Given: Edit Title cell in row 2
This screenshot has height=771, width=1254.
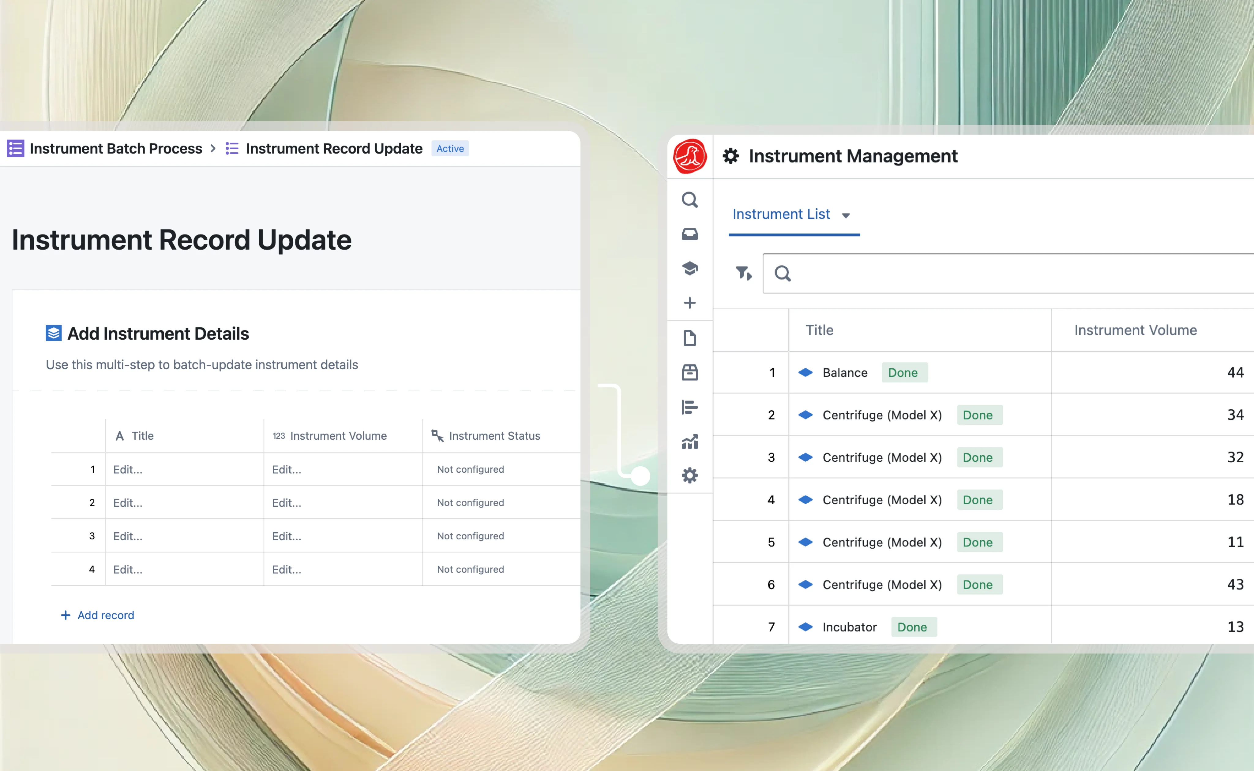Looking at the screenshot, I should [x=185, y=503].
